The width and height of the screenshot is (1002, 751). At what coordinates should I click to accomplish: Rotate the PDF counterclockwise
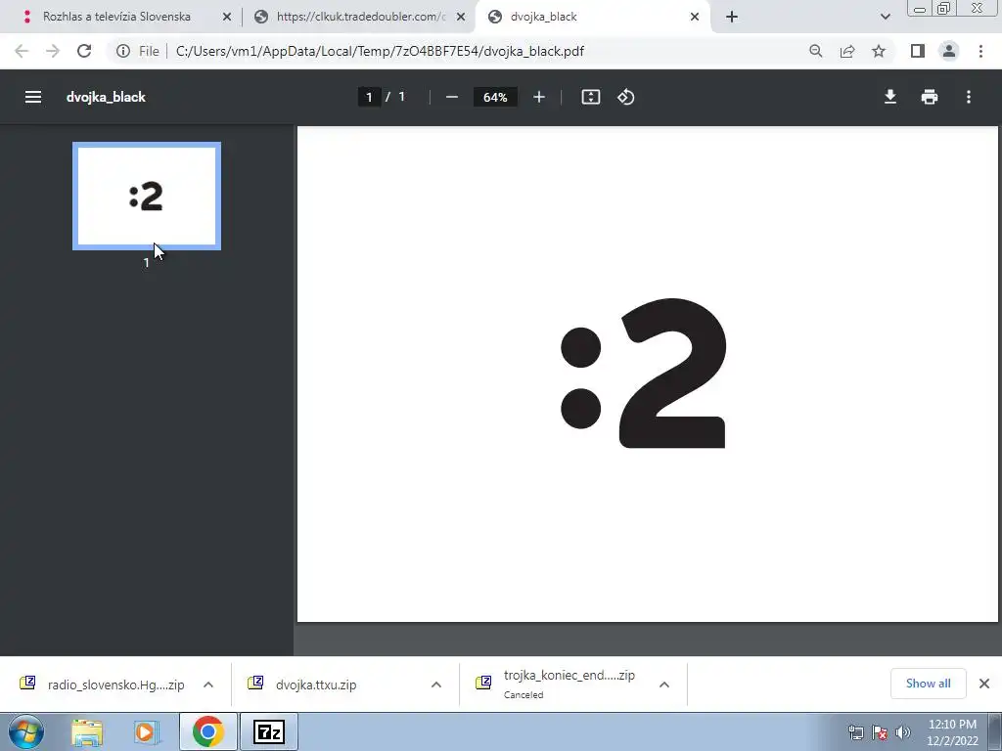(x=625, y=97)
